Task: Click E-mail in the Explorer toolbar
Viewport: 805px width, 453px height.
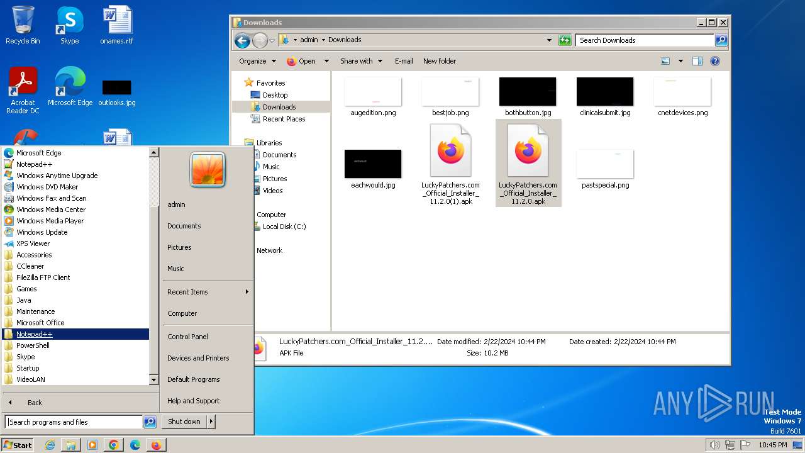Action: pos(404,61)
